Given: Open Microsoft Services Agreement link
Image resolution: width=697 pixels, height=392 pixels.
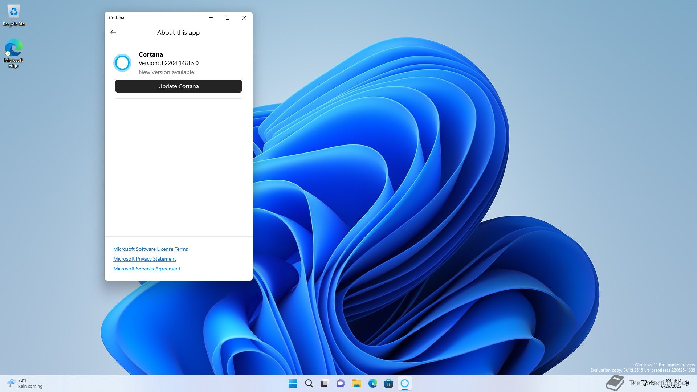Looking at the screenshot, I should [147, 269].
